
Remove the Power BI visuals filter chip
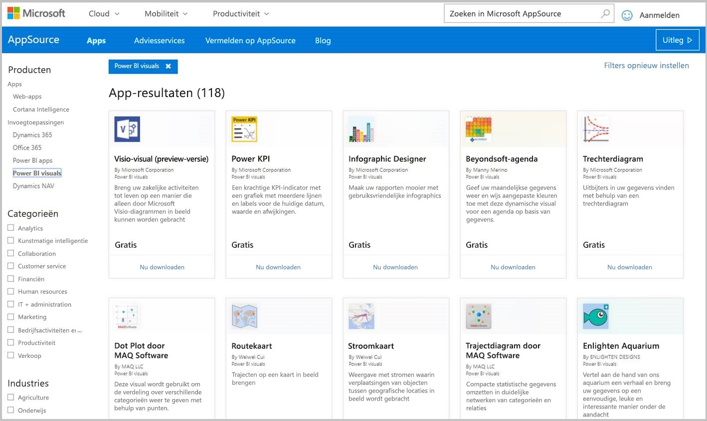pyautogui.click(x=168, y=65)
